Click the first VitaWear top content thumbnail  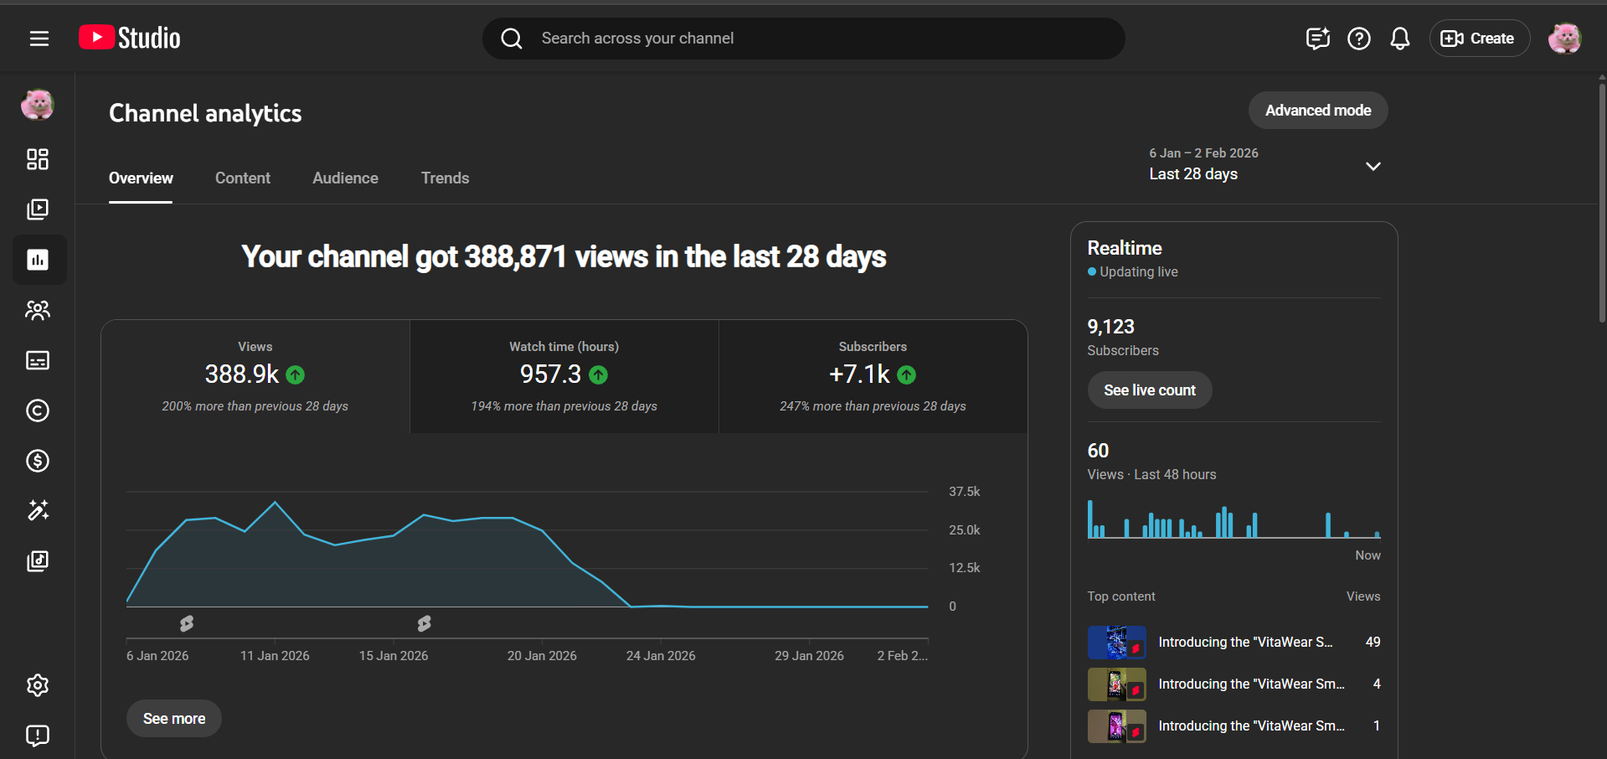1116,643
